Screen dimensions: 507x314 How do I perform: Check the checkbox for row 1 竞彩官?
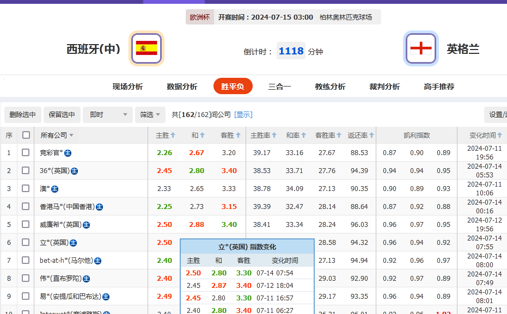pyautogui.click(x=25, y=153)
